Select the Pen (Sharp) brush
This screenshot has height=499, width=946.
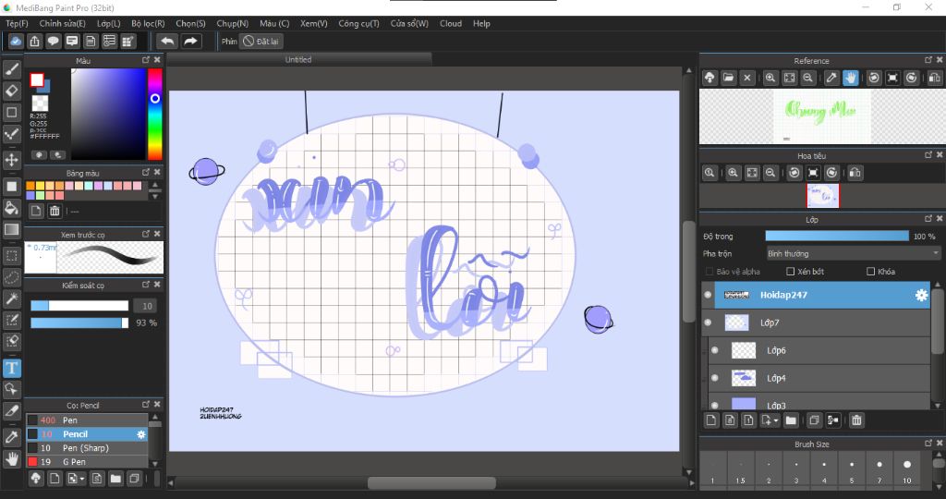tap(87, 448)
